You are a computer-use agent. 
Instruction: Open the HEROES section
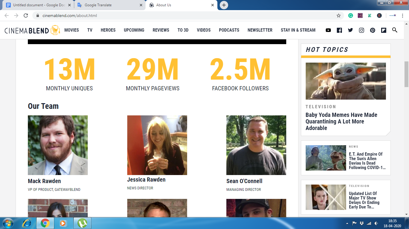point(108,30)
